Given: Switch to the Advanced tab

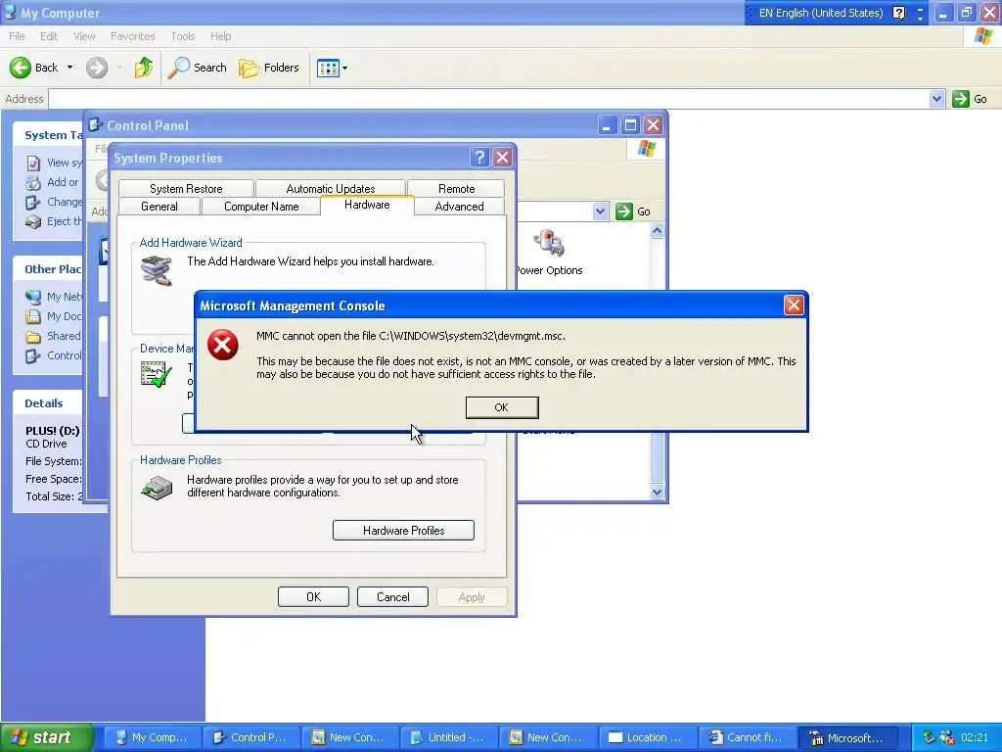Looking at the screenshot, I should 460,206.
